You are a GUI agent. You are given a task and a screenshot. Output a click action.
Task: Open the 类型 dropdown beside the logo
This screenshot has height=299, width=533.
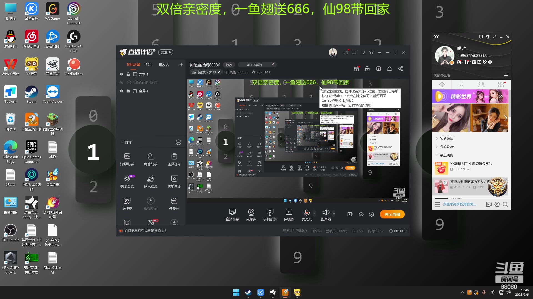pyautogui.click(x=165, y=52)
